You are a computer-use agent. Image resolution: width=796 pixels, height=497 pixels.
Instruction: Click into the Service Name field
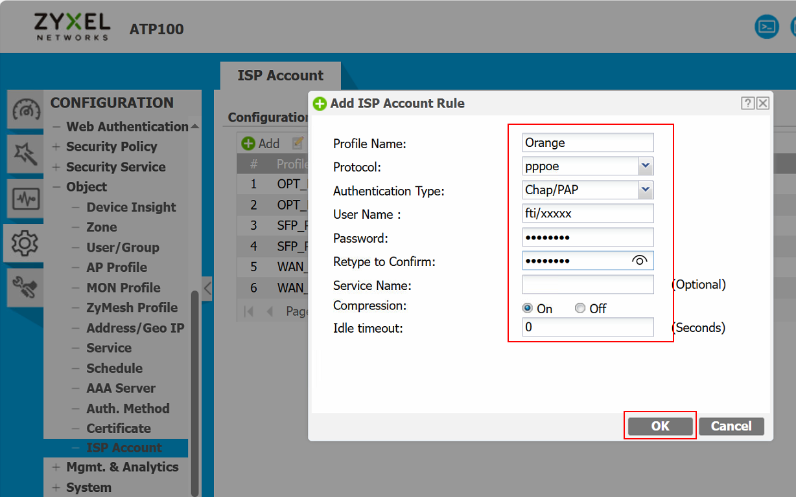coord(587,285)
